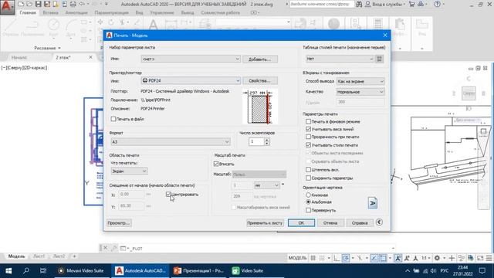Click annotation monitor plus icon in status bar
Image resolution: width=494 pixels, height=278 pixels.
tap(452, 258)
